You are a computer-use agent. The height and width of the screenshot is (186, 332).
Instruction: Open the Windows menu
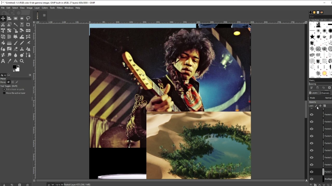coord(69,8)
